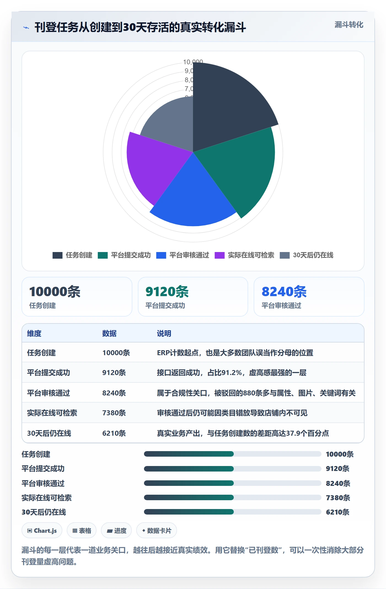Select the 属于合规性关口 description text
Image resolution: width=386 pixels, height=589 pixels.
256,393
